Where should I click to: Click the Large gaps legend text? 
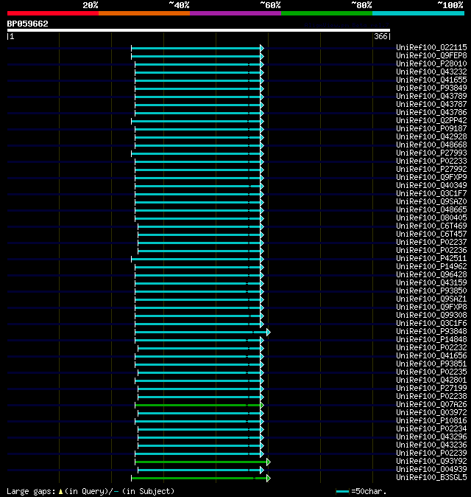pyautogui.click(x=91, y=491)
